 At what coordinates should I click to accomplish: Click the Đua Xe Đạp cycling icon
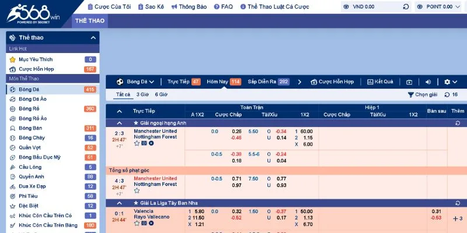(x=12, y=186)
